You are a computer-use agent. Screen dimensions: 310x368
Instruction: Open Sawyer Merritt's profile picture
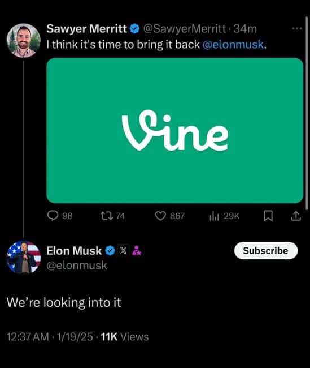pos(23,40)
